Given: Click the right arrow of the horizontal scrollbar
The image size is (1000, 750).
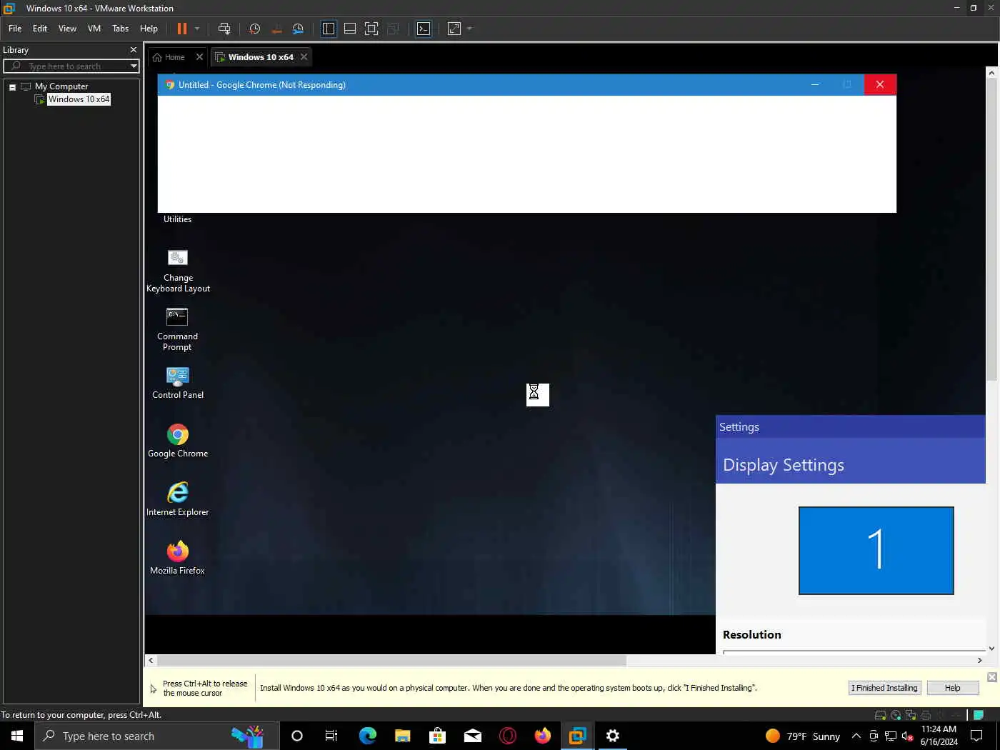Looking at the screenshot, I should coord(980,661).
